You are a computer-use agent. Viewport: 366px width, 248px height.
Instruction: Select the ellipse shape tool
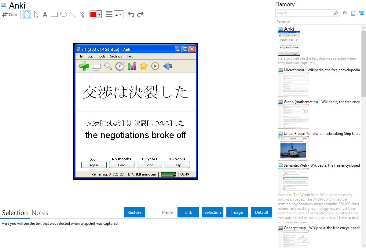pos(64,14)
